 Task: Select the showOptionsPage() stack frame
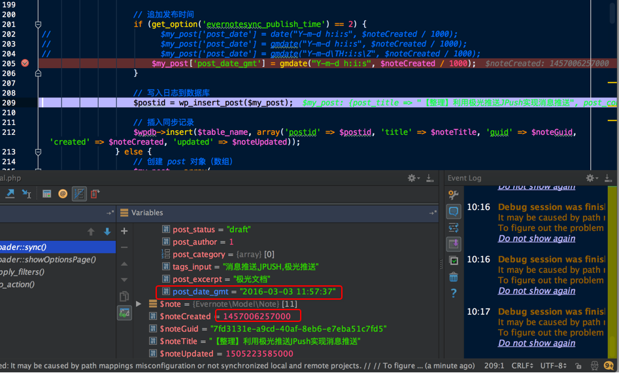click(x=58, y=260)
